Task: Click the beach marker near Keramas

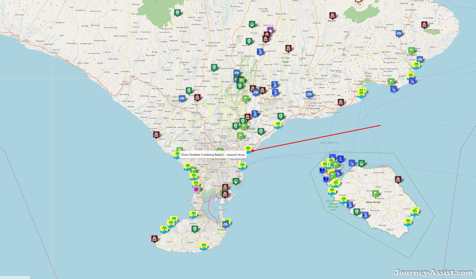Action: pyautogui.click(x=277, y=125)
